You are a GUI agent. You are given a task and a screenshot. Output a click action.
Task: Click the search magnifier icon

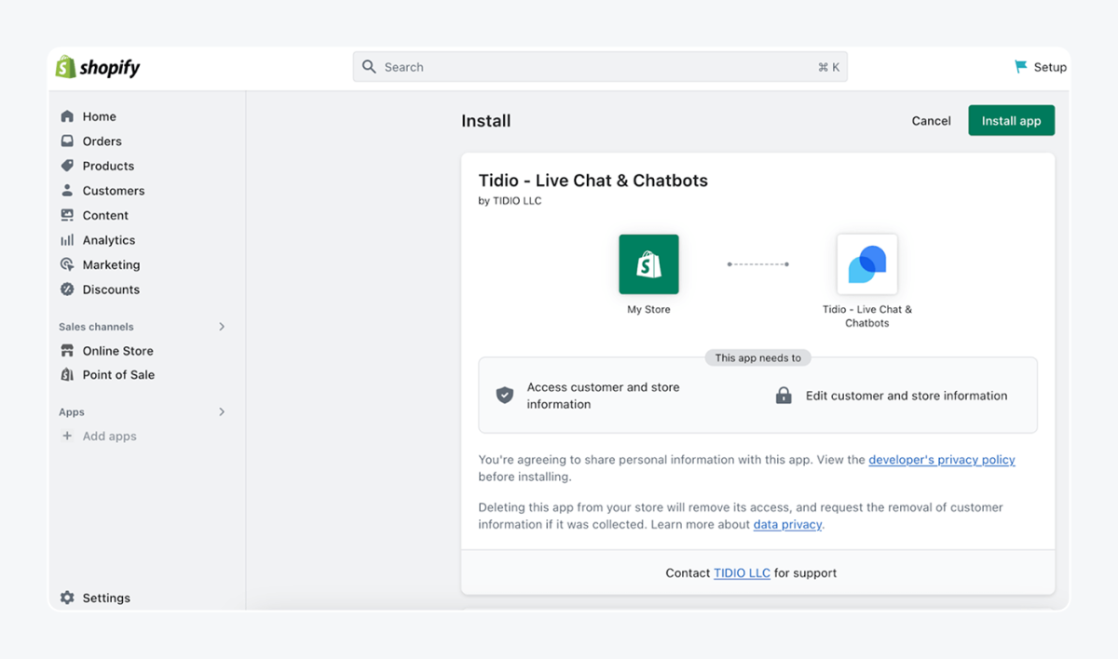(x=369, y=67)
